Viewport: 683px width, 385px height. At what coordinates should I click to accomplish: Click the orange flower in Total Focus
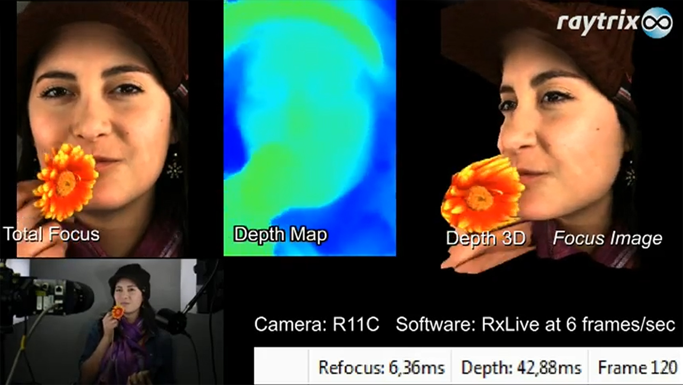click(66, 182)
